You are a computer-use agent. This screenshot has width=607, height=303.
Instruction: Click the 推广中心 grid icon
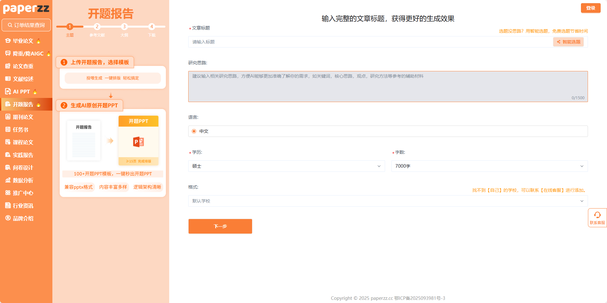pyautogui.click(x=8, y=193)
